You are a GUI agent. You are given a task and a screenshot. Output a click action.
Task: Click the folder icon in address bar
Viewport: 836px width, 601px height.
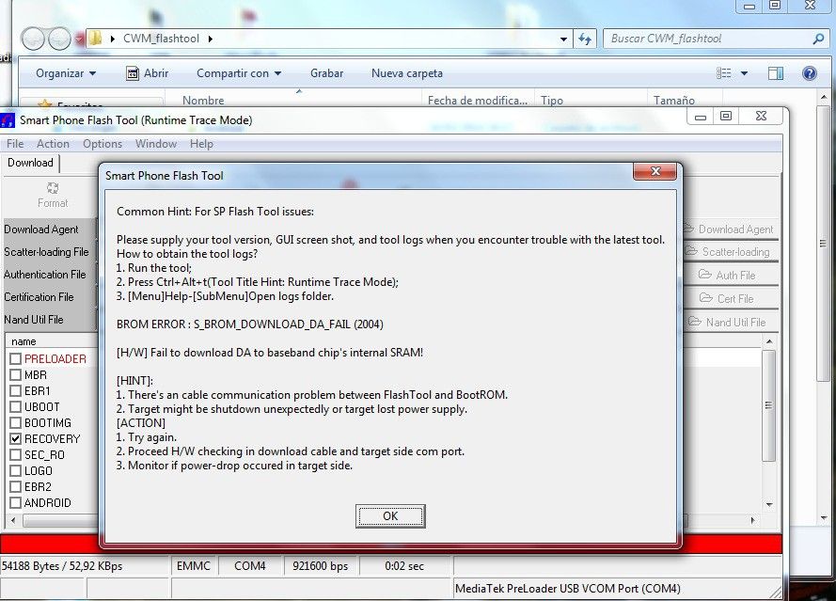[x=95, y=38]
